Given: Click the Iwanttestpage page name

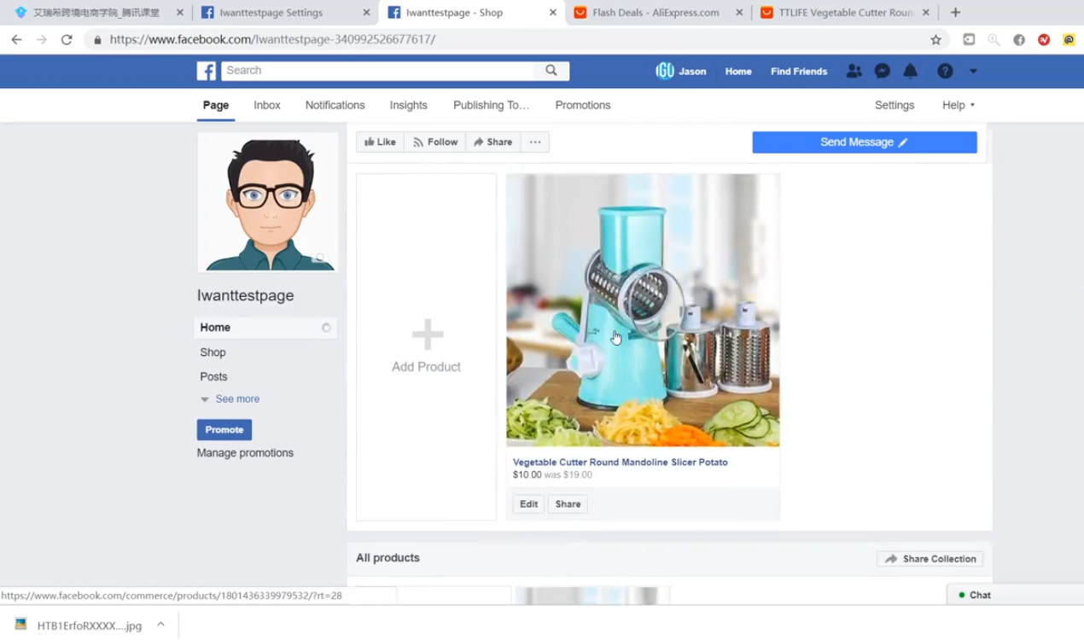Looking at the screenshot, I should point(246,295).
